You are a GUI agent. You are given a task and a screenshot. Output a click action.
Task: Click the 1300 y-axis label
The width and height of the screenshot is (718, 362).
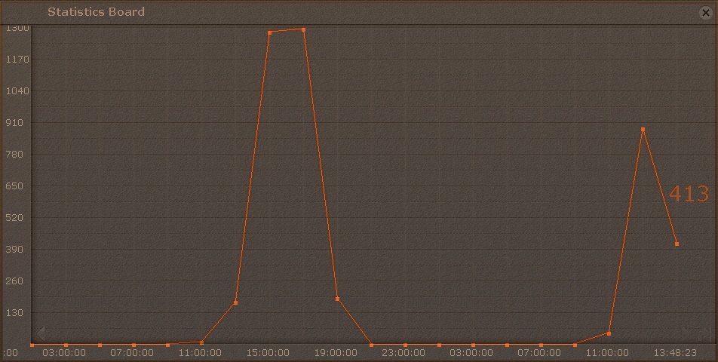(x=17, y=28)
